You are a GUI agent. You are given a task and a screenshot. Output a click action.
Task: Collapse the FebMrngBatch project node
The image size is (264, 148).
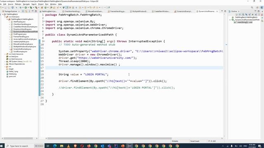3,14
